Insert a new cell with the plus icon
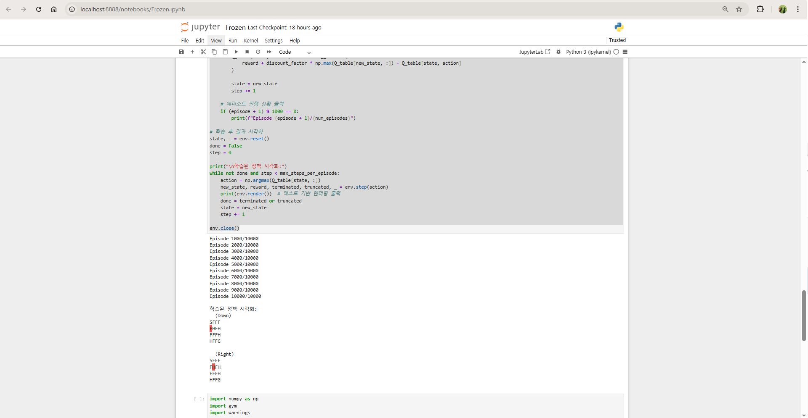808x418 pixels. pos(192,52)
